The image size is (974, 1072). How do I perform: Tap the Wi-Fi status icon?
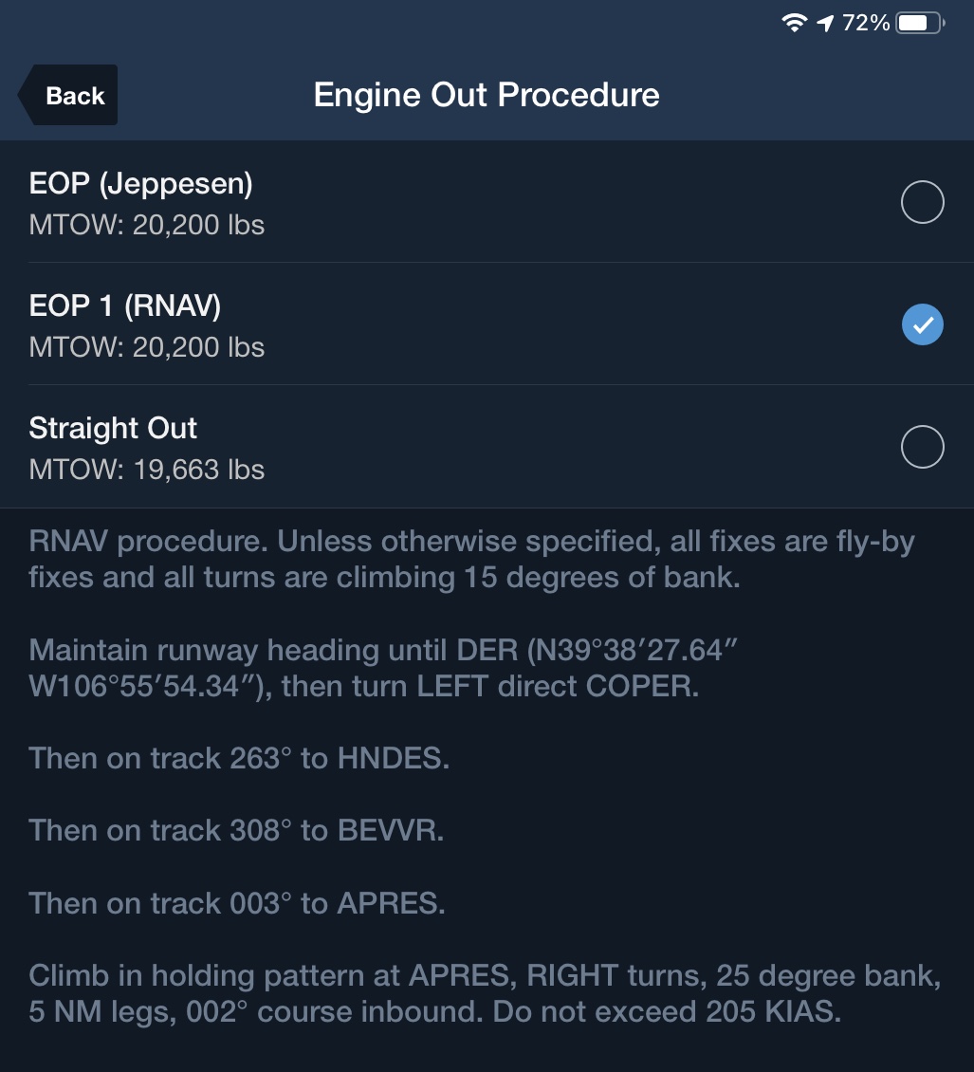tap(794, 24)
